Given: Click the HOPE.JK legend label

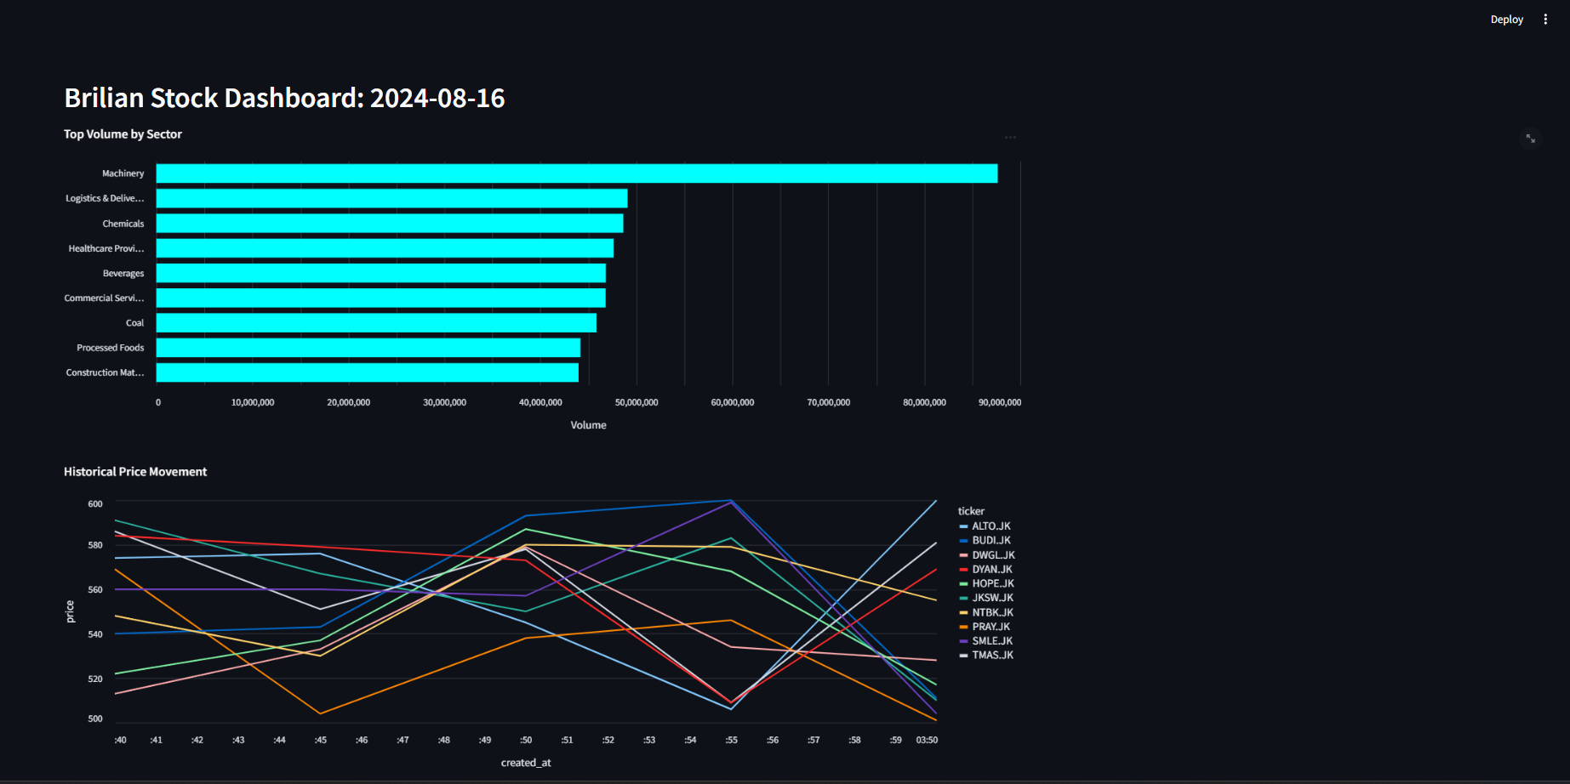Looking at the screenshot, I should [x=991, y=583].
